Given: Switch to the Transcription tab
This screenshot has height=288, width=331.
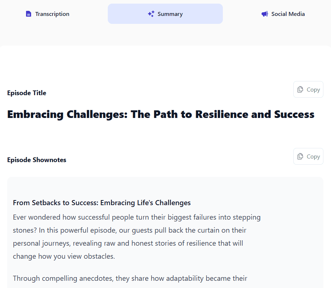Looking at the screenshot, I should 47,14.
